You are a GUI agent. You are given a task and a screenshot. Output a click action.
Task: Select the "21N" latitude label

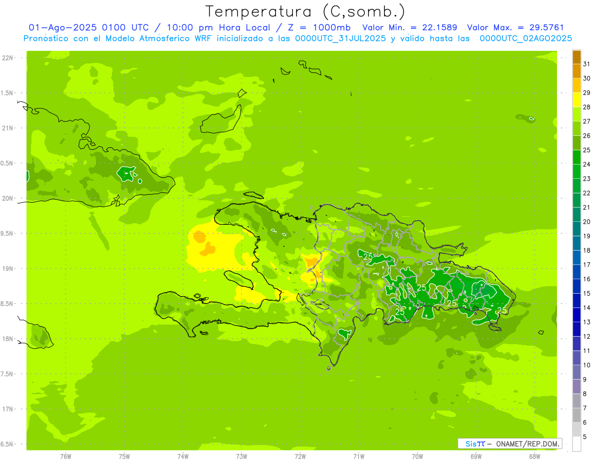pyautogui.click(x=8, y=128)
